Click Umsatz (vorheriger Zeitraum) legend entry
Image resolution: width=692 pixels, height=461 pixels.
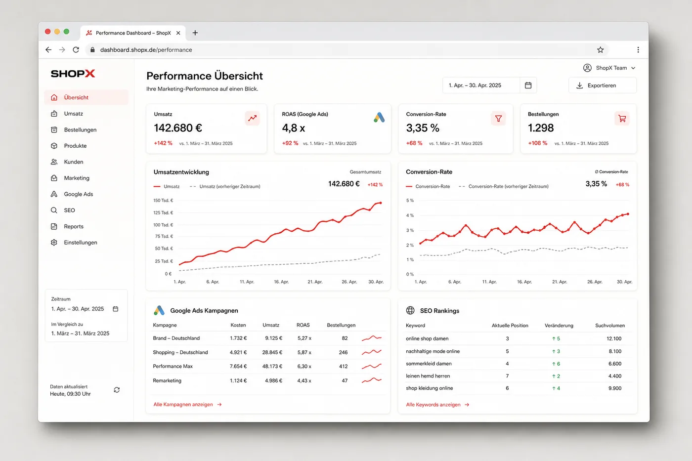[x=225, y=186]
